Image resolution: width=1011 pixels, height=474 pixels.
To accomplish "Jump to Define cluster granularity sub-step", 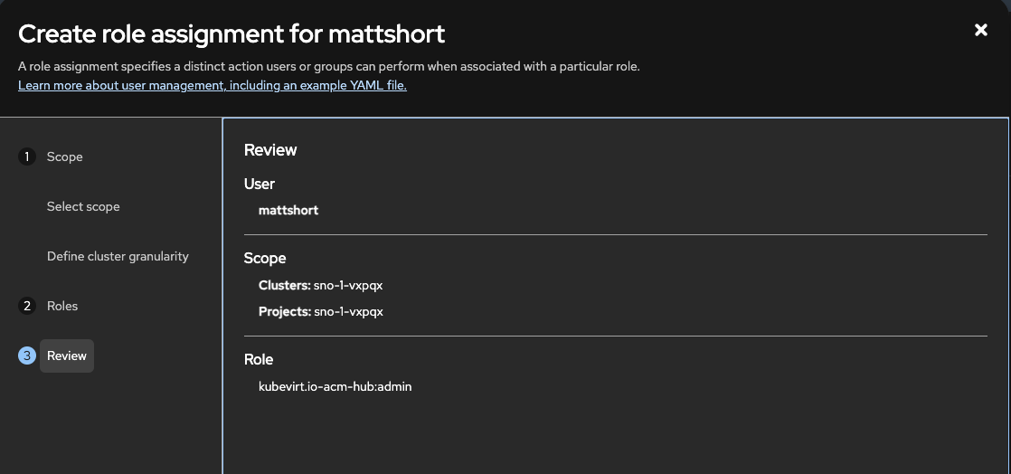I will click(x=118, y=256).
